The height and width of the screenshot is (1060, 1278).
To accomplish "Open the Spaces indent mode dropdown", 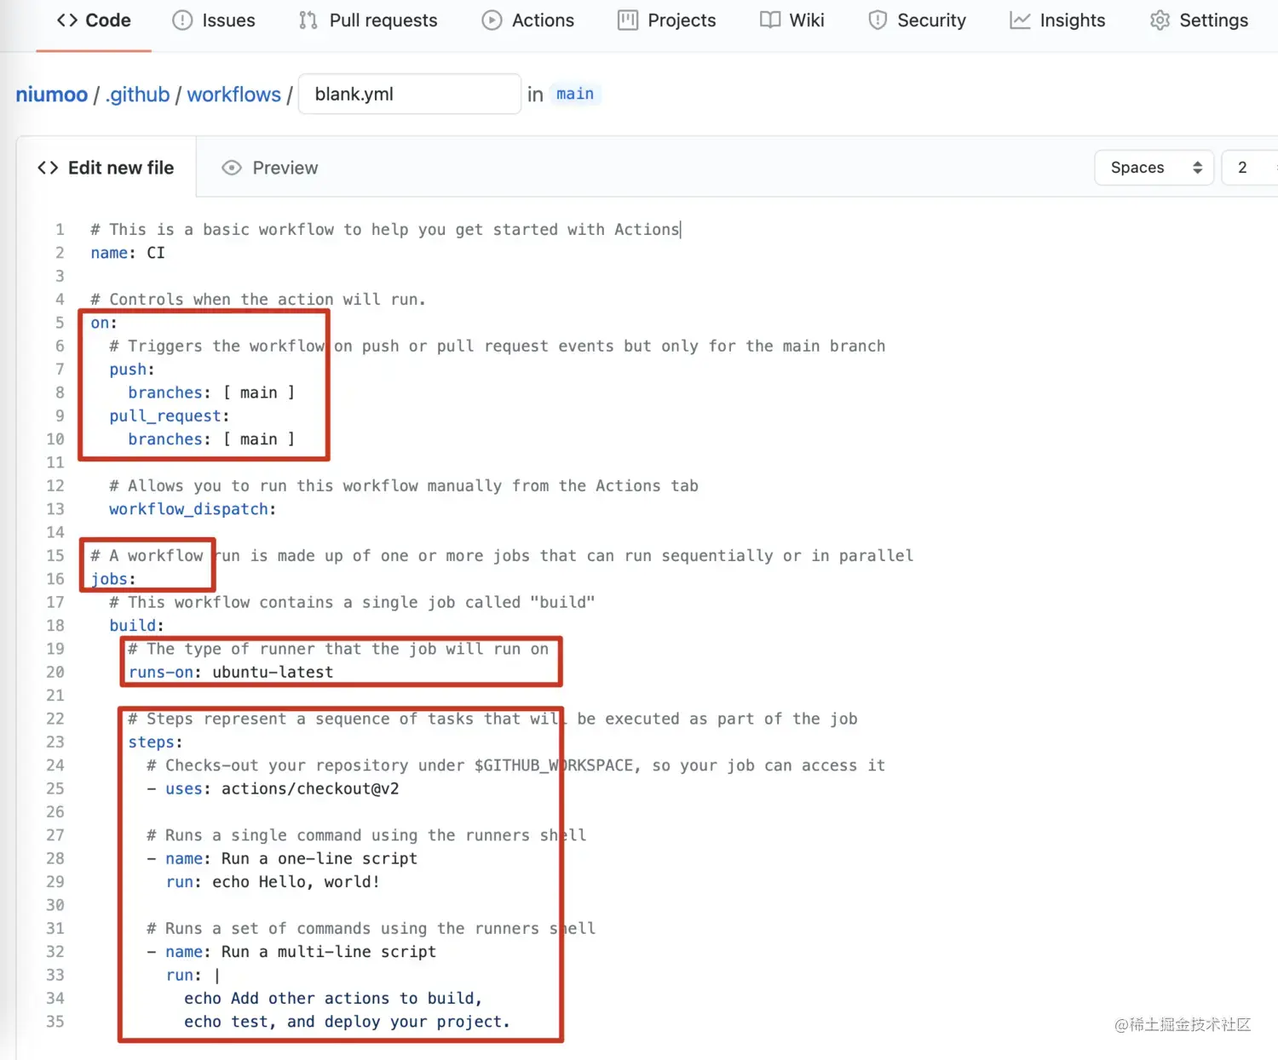I will [x=1154, y=168].
